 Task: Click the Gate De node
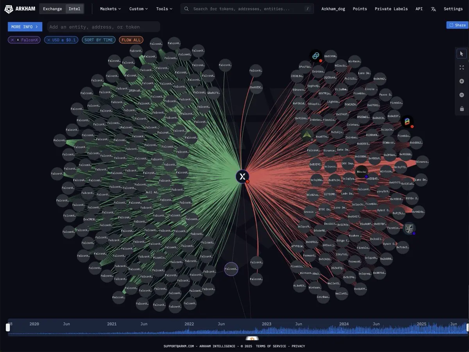coord(343,149)
